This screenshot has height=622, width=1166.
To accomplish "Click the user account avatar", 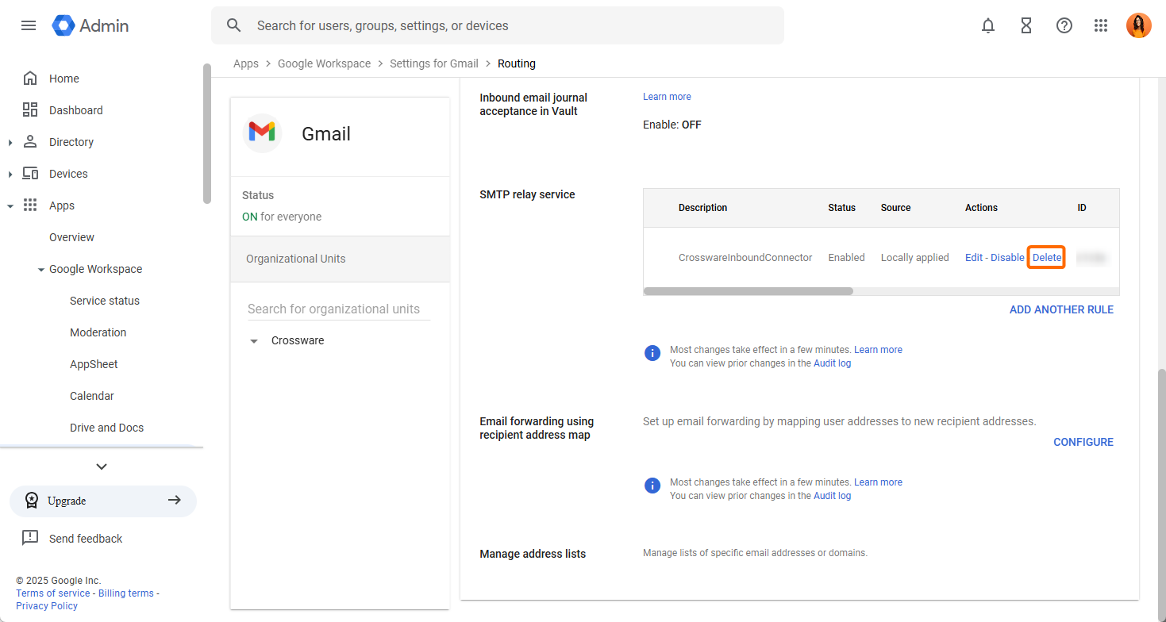I will (x=1138, y=25).
